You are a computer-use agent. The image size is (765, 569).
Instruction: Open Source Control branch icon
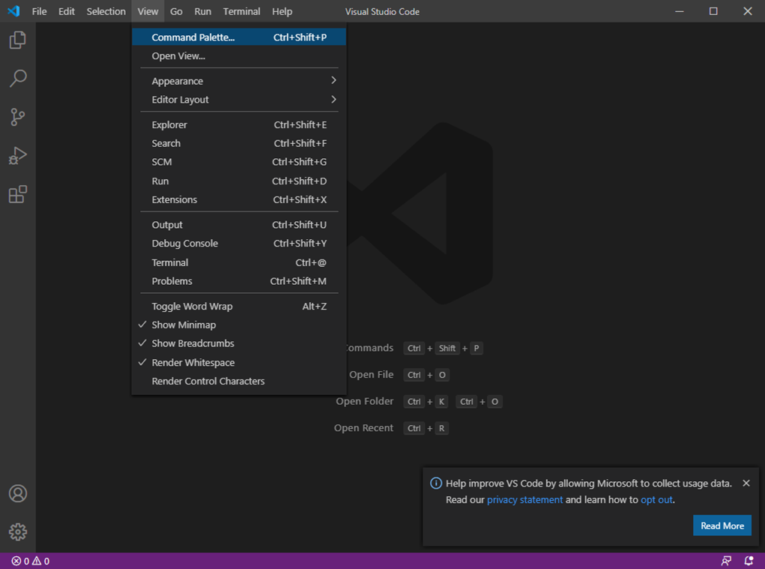[17, 117]
